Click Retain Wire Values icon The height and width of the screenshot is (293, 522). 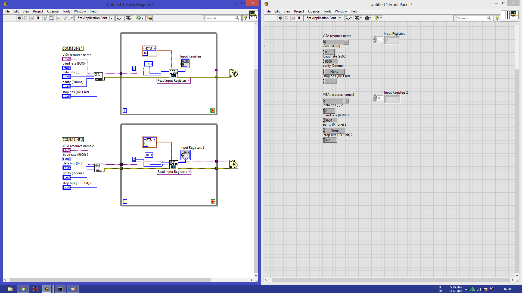(52, 18)
